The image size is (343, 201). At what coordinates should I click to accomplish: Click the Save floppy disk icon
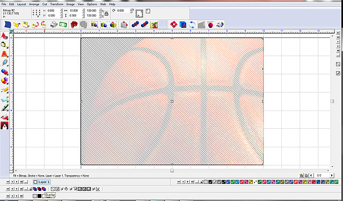(26, 25)
